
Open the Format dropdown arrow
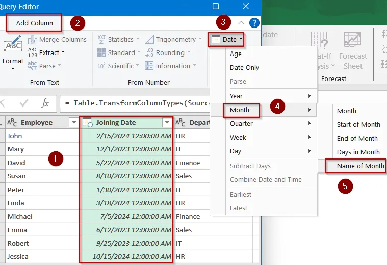click(x=13, y=69)
